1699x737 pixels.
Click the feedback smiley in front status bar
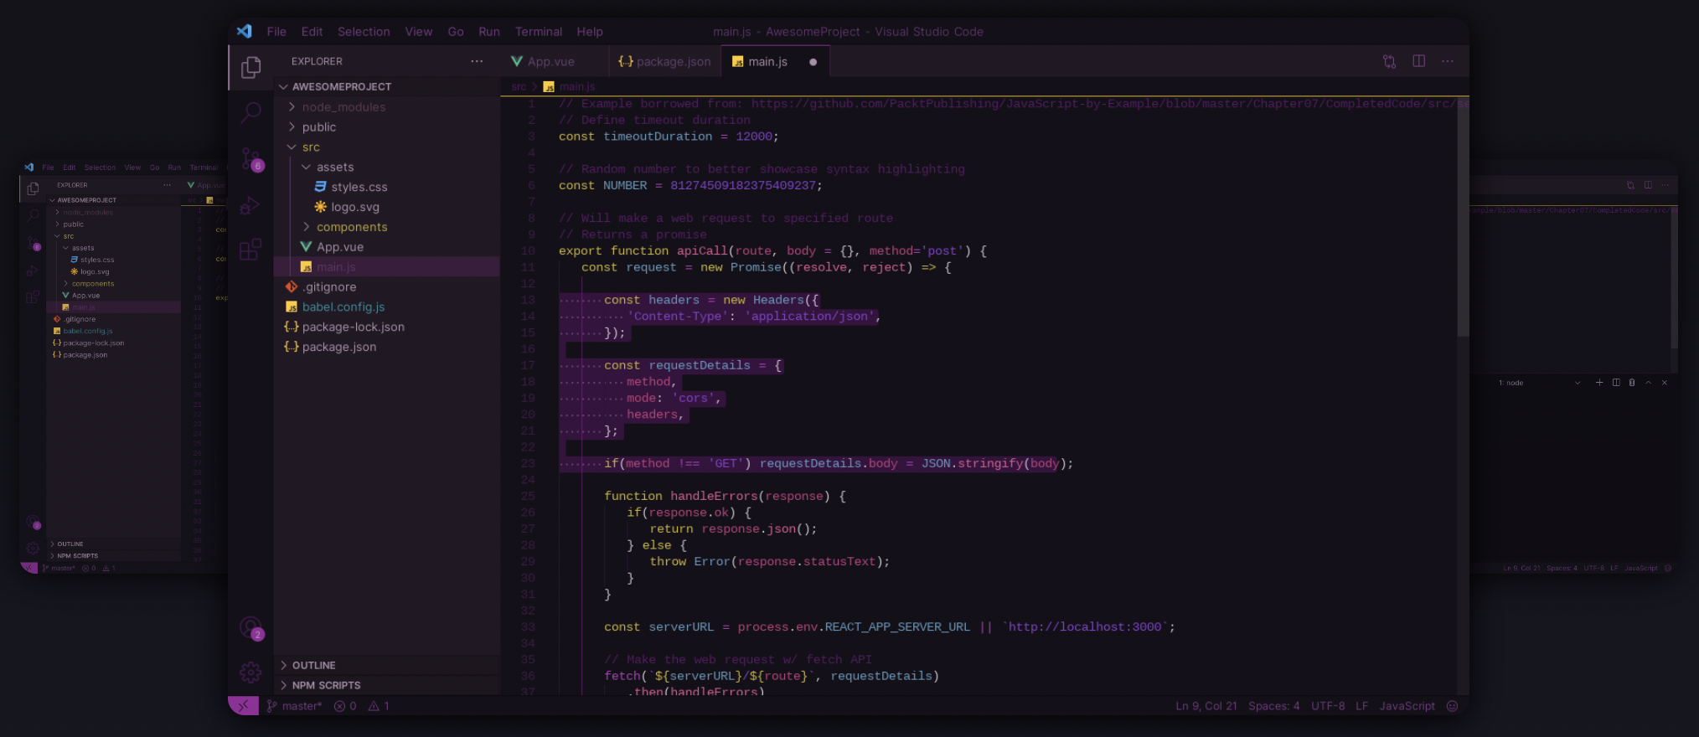coord(1453,706)
